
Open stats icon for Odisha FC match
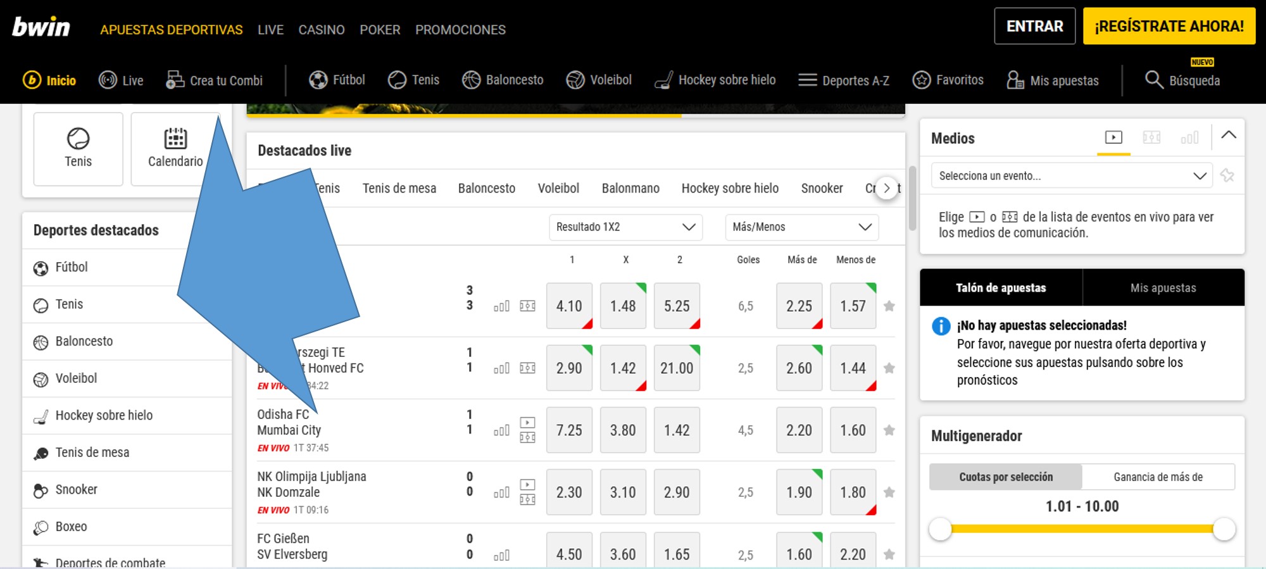point(501,430)
